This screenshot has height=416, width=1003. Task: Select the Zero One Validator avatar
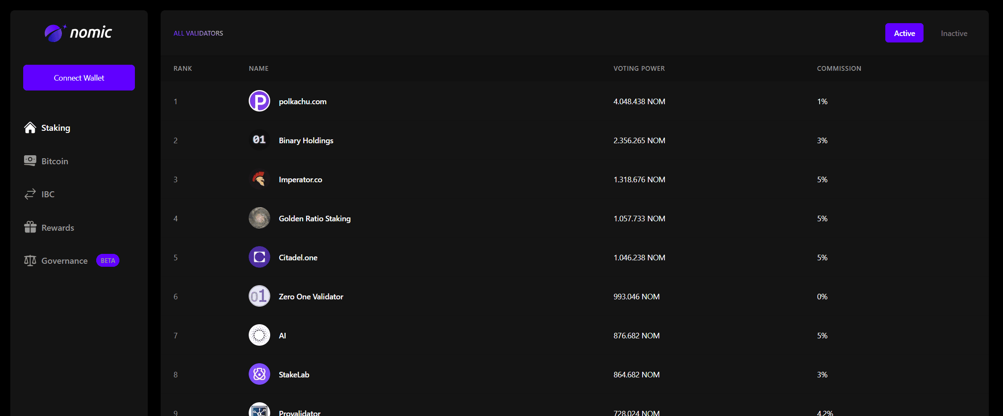[259, 296]
